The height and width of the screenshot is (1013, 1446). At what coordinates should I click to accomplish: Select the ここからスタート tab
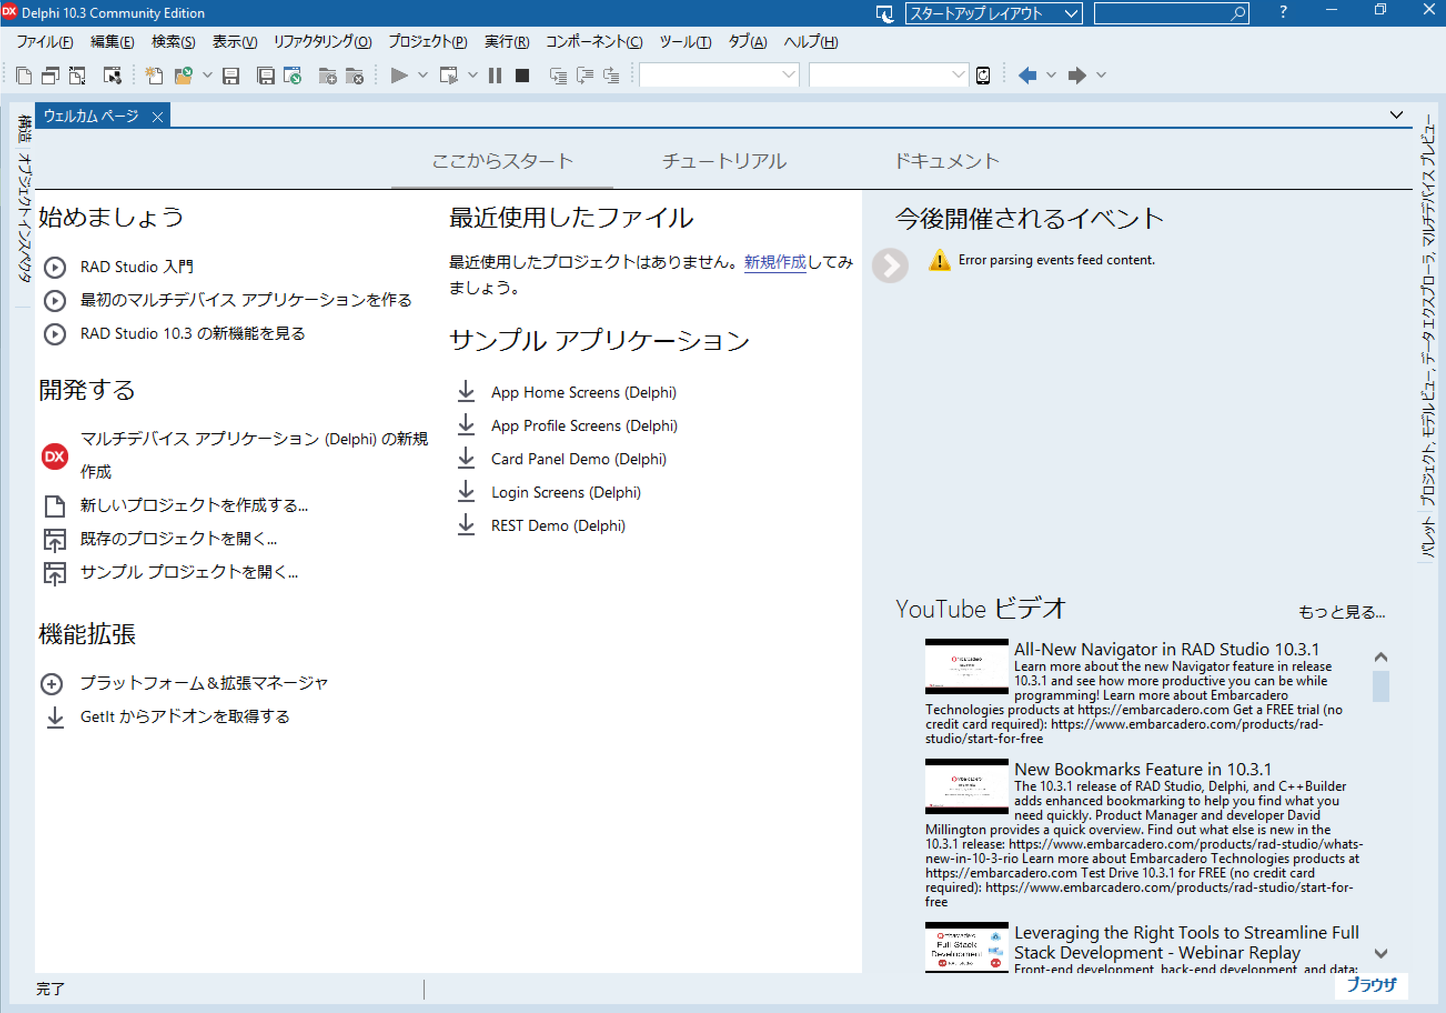click(502, 161)
